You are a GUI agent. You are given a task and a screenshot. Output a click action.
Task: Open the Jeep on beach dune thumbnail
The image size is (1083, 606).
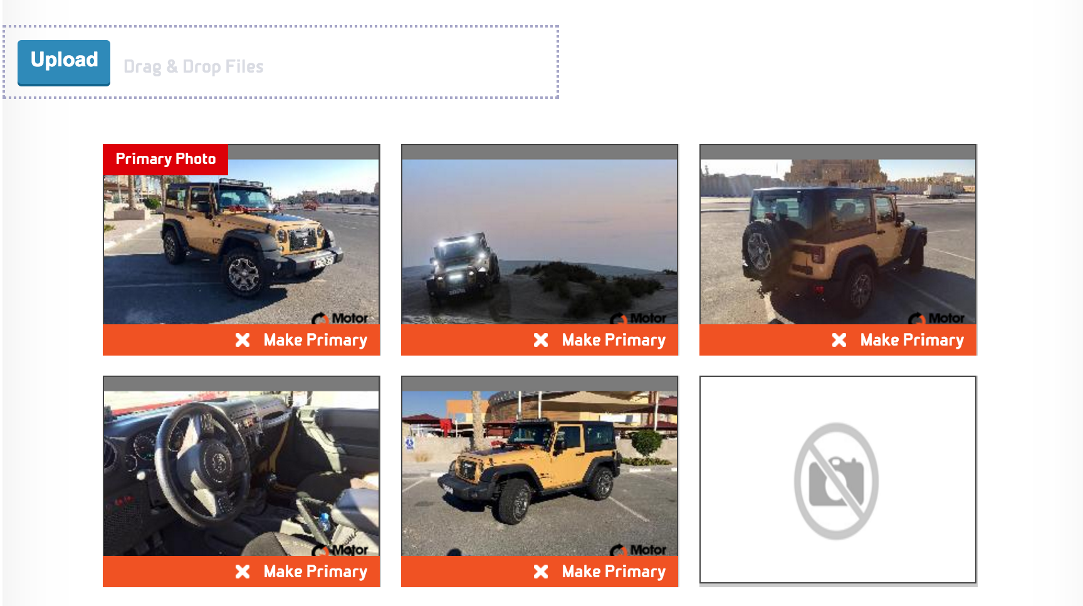(x=540, y=242)
